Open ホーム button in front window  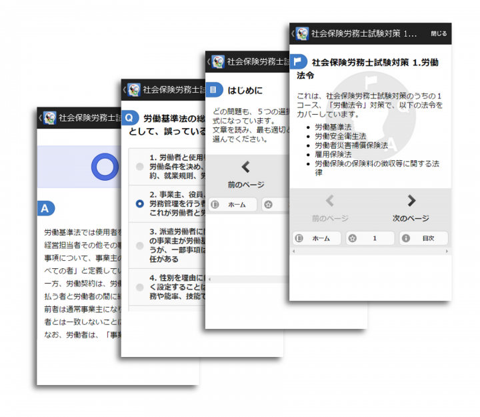(x=317, y=238)
